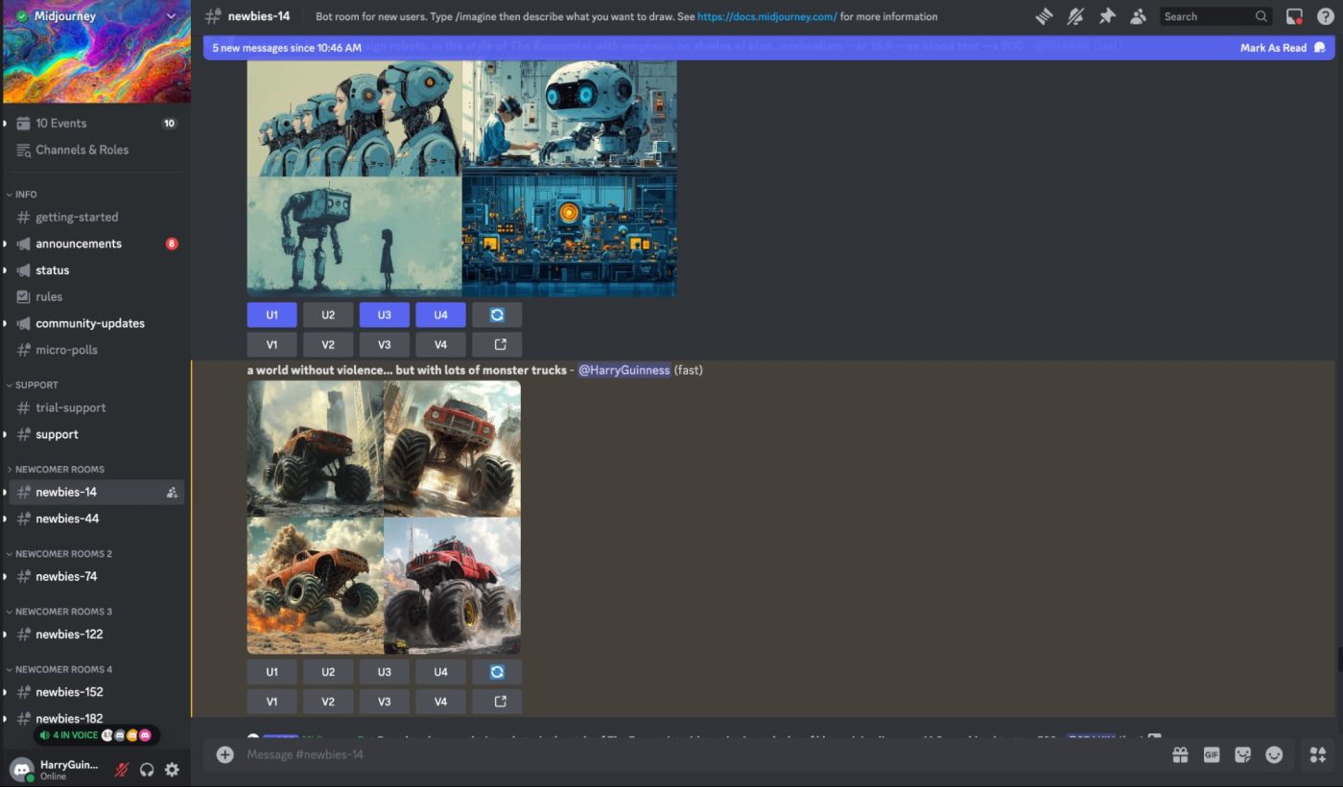Open the emoji picker smiley icon
Image resolution: width=1343 pixels, height=787 pixels.
(x=1274, y=754)
